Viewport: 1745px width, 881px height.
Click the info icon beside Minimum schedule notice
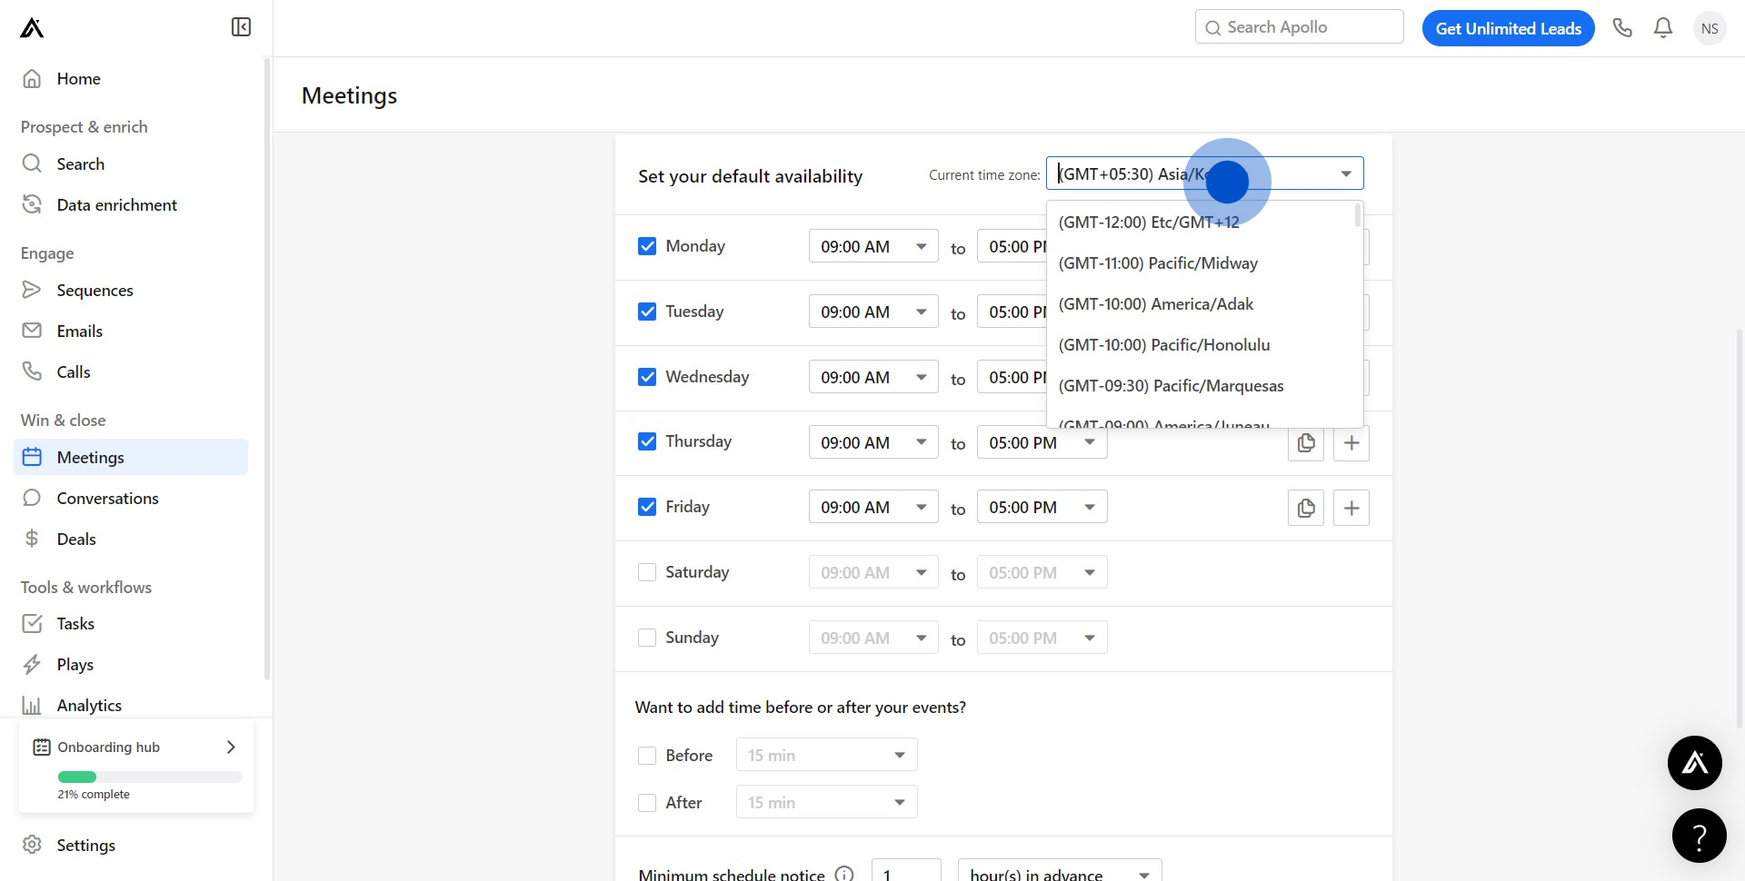844,874
